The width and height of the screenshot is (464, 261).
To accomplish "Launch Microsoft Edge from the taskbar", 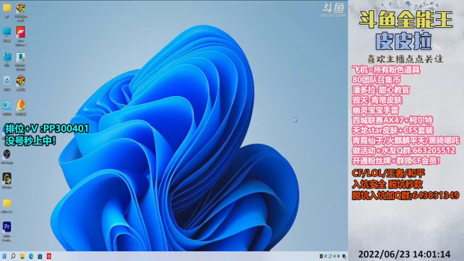I will (x=31, y=256).
